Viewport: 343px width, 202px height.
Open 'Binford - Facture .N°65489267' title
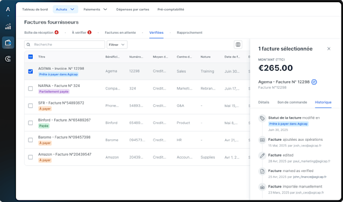point(64,120)
